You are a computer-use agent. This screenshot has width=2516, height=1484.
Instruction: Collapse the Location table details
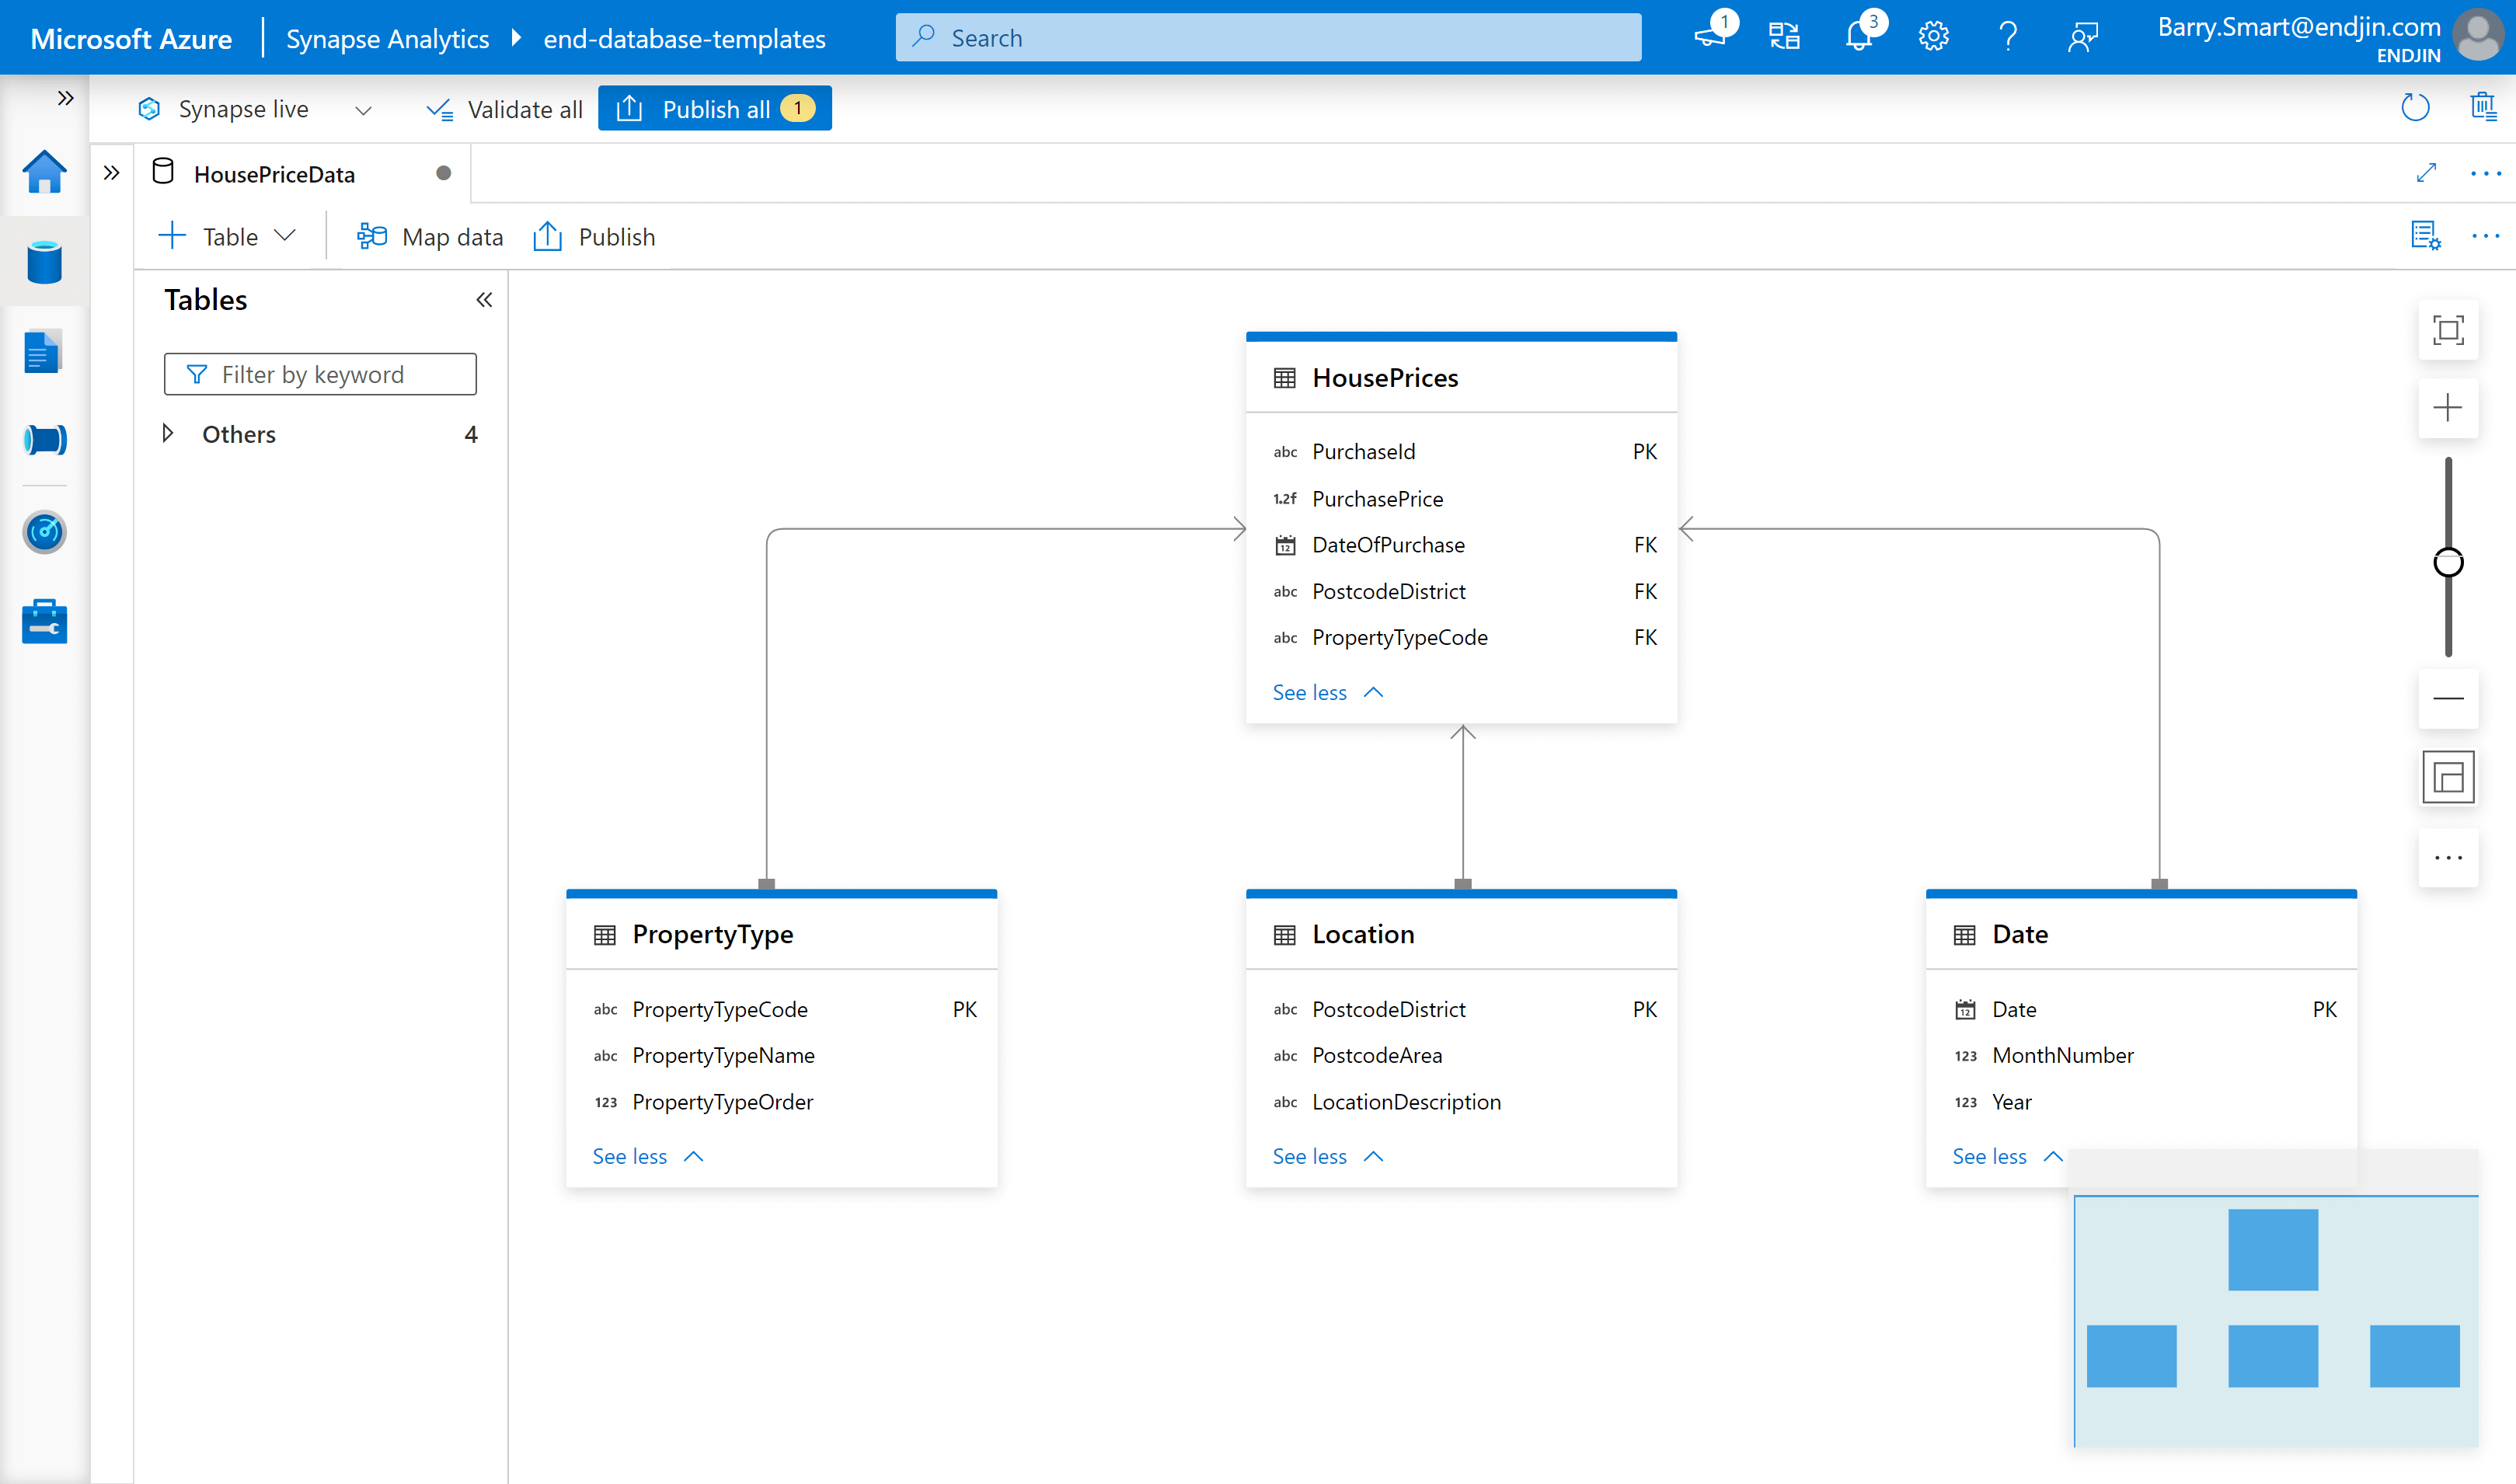1325,1155
